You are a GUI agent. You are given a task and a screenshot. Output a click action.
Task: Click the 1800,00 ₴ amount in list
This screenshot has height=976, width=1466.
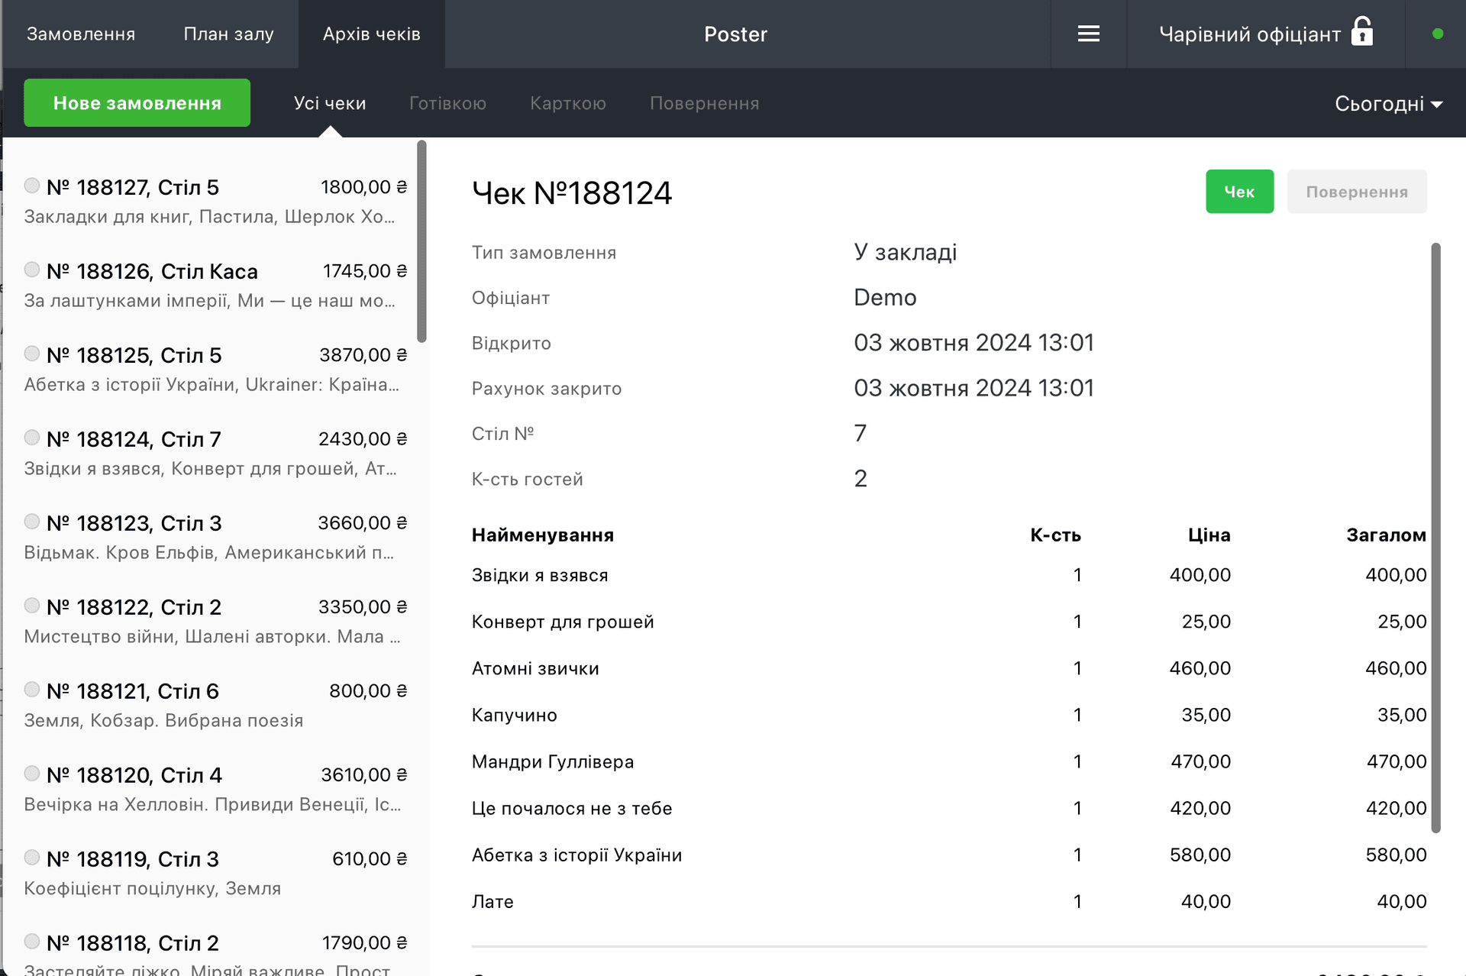(364, 187)
